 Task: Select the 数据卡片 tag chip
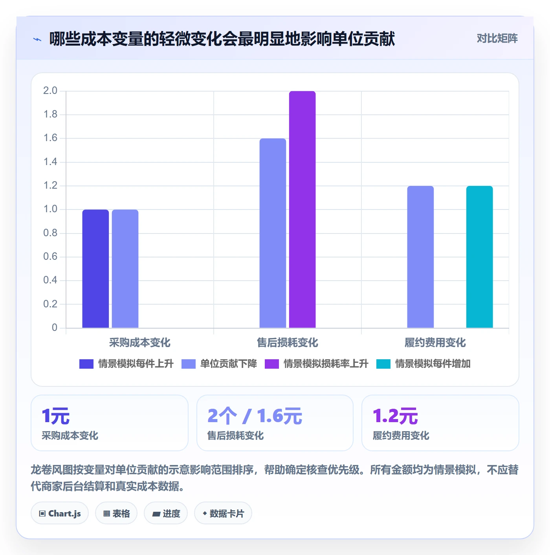(223, 513)
